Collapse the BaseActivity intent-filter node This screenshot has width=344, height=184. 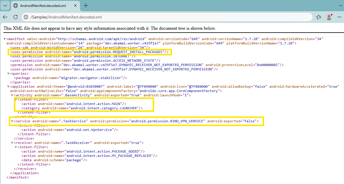[16, 99]
